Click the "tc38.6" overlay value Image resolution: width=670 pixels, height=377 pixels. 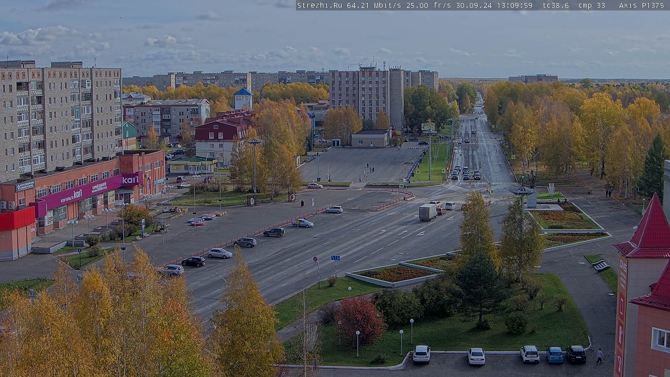coord(556,5)
